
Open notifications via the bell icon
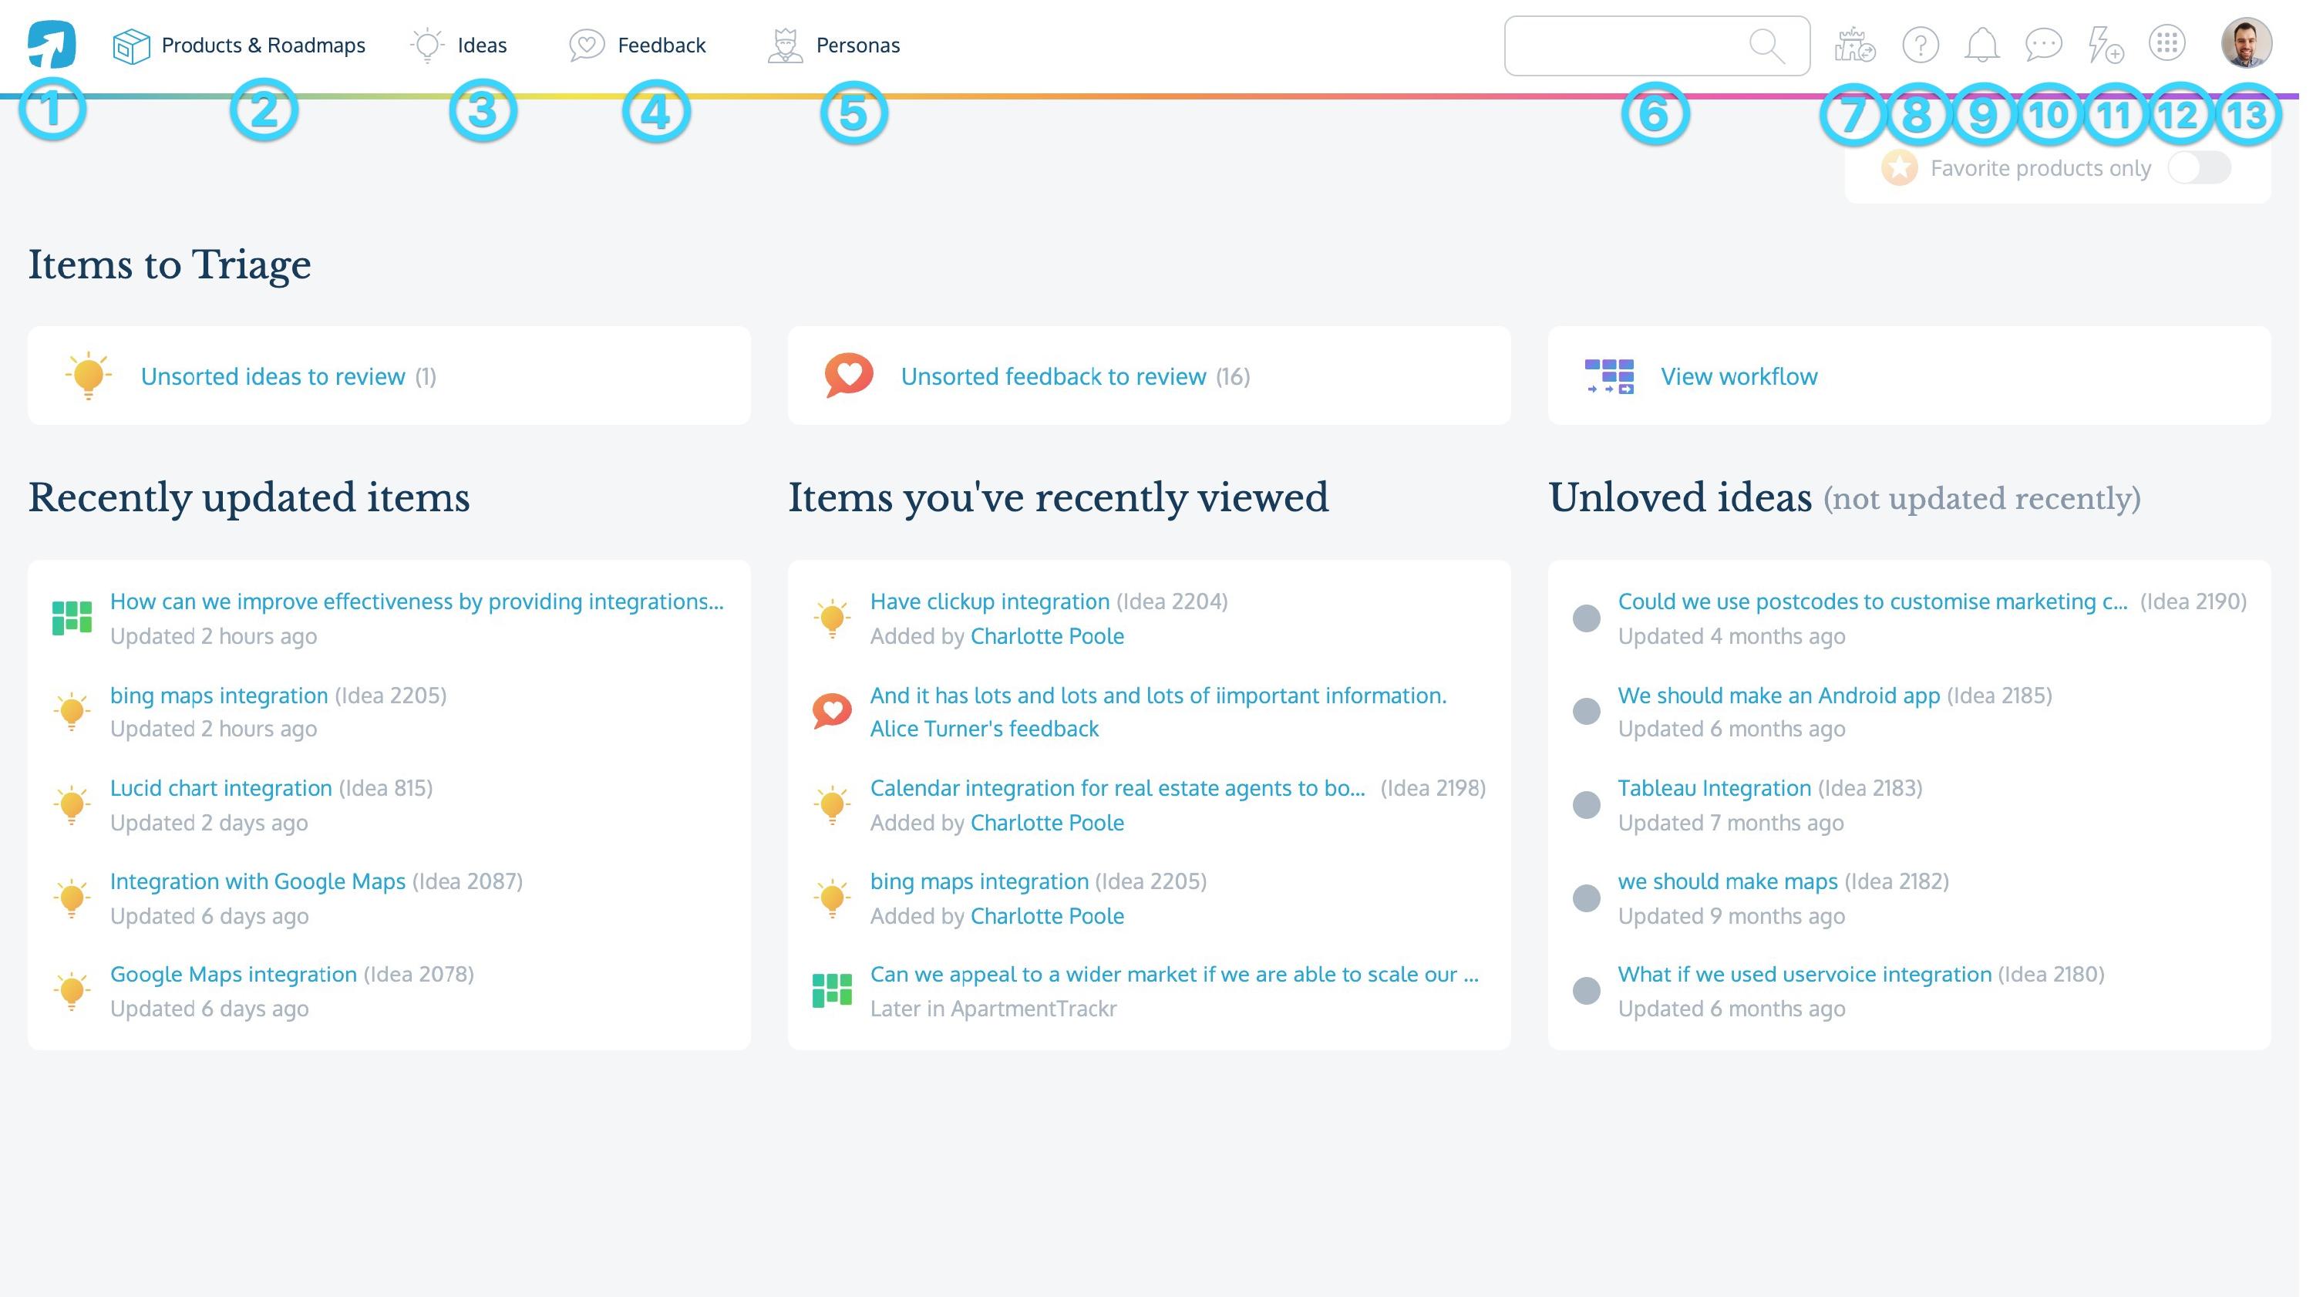pyautogui.click(x=1982, y=43)
